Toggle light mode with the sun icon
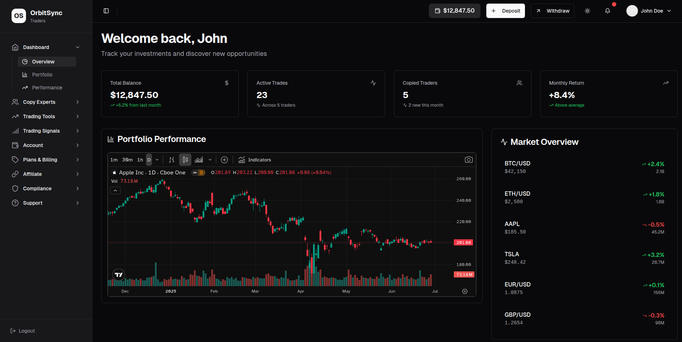Screen dimensions: 682x342 click(x=587, y=11)
